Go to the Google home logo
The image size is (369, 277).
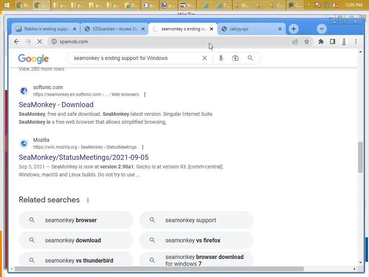coord(34,59)
